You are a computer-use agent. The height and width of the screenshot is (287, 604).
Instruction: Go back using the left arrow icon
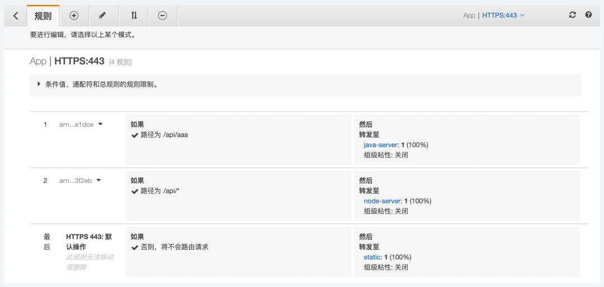click(x=16, y=16)
